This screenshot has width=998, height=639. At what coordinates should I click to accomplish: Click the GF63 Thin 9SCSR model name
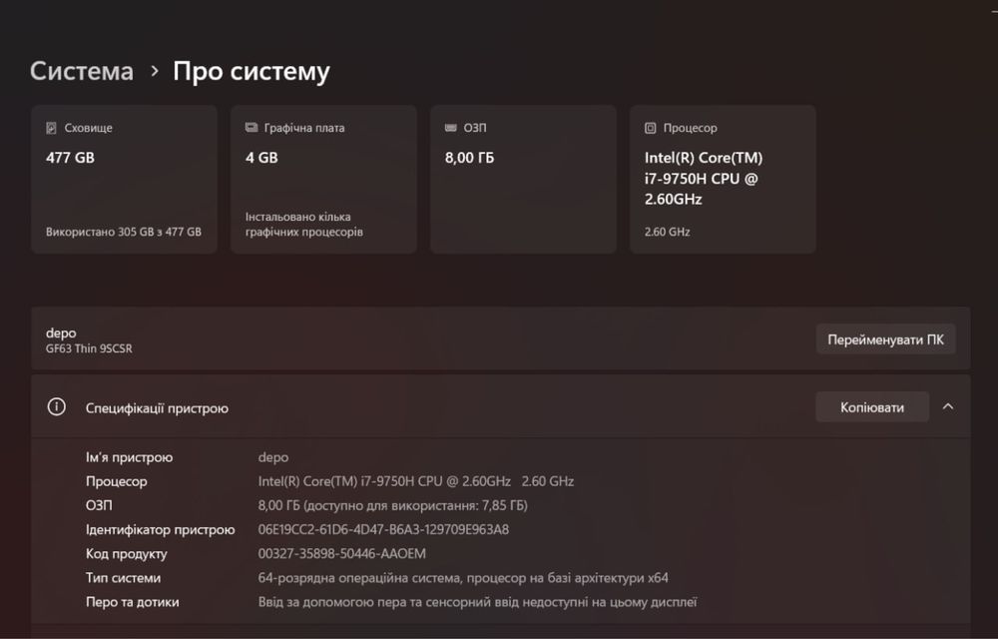[89, 348]
